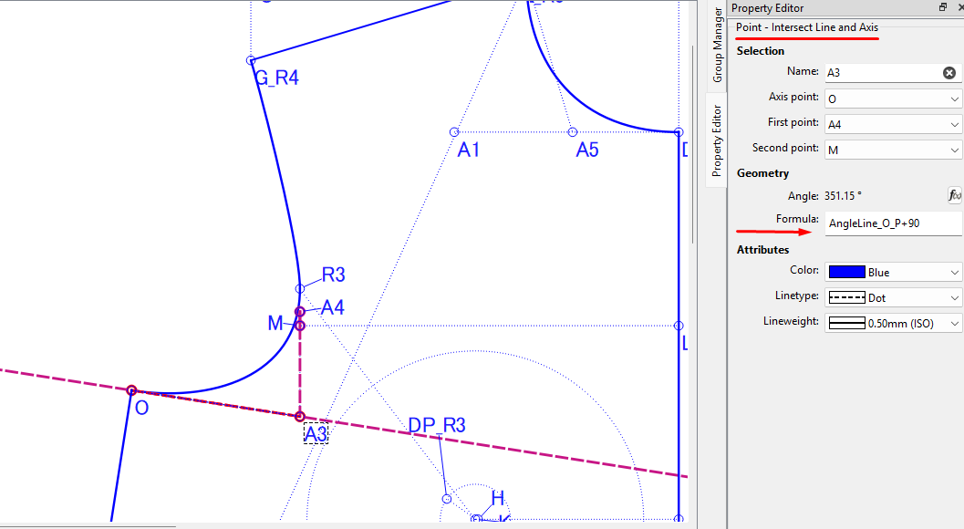Select the A3 intersection point node
This screenshot has height=529, width=964.
tap(300, 417)
